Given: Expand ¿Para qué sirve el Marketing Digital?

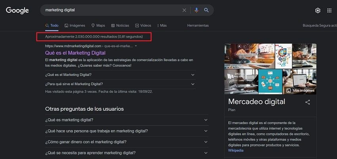Looking at the screenshot, I should 120,84.
